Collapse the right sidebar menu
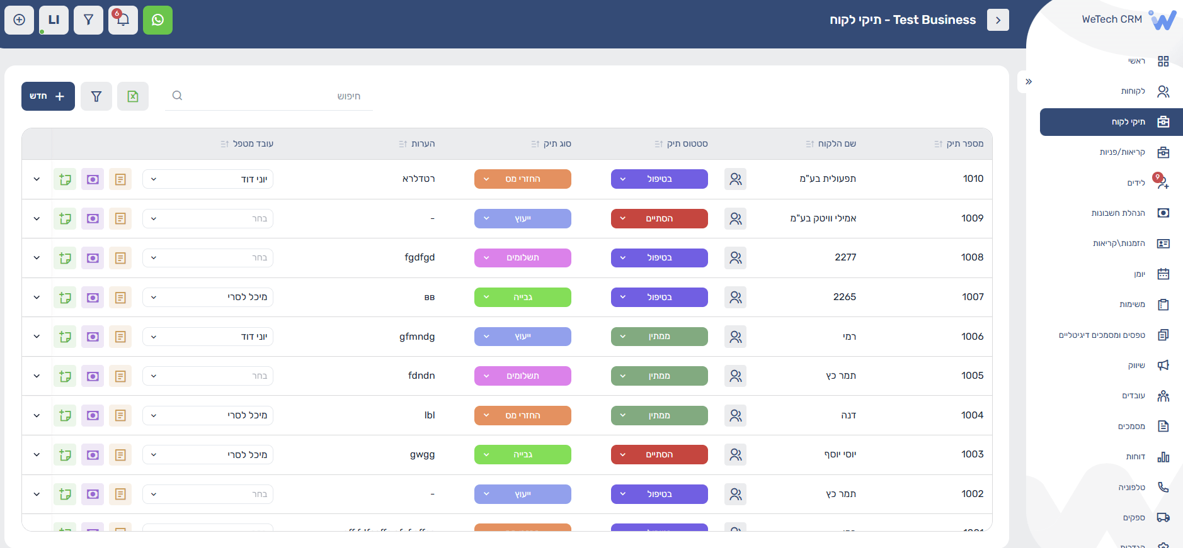Viewport: 1183px width, 548px height. tap(1029, 82)
